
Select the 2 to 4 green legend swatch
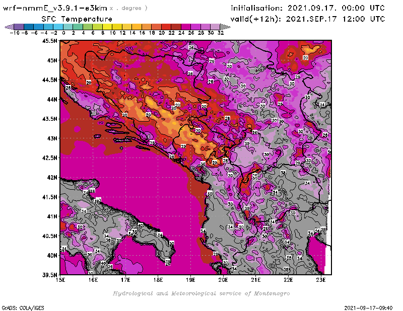pyautogui.click(x=78, y=27)
